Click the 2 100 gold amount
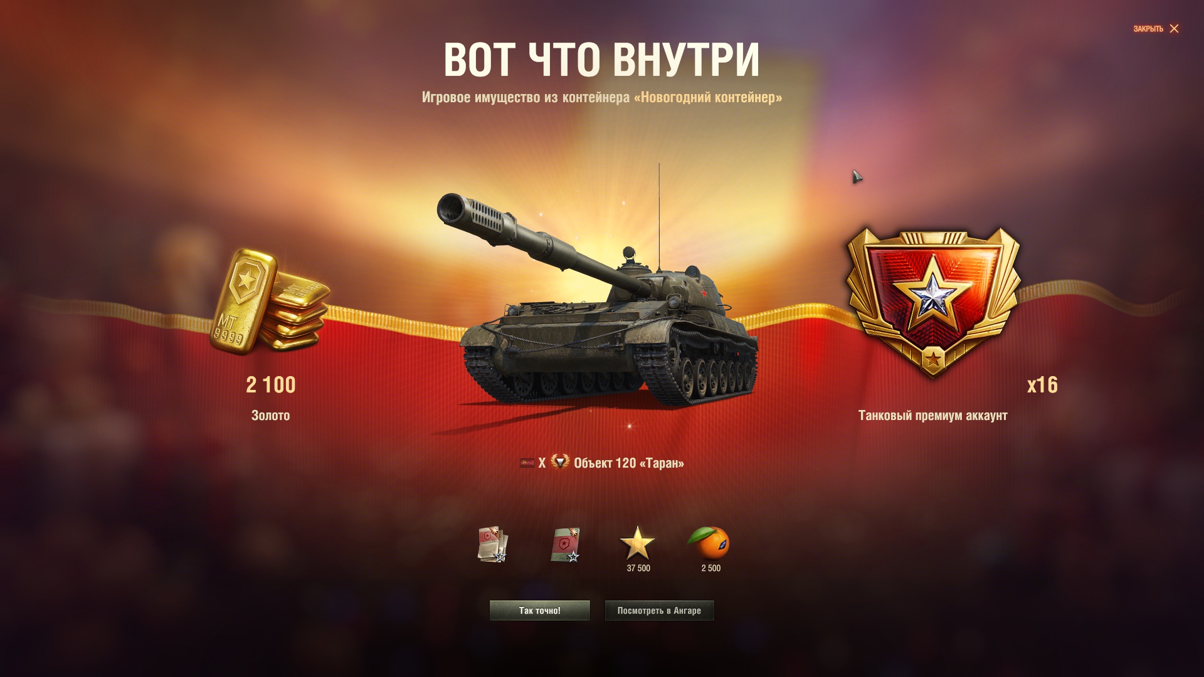 [x=271, y=385]
